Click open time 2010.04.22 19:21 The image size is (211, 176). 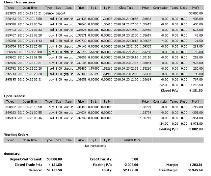tap(30, 63)
